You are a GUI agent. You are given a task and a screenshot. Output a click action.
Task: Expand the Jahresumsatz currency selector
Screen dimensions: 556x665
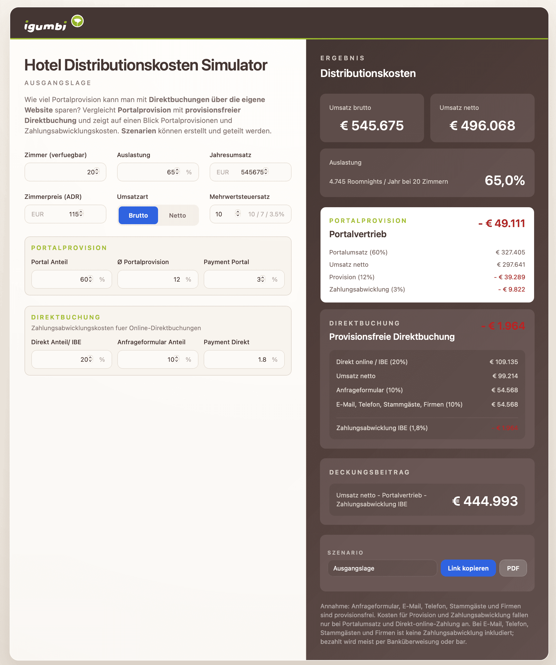222,172
